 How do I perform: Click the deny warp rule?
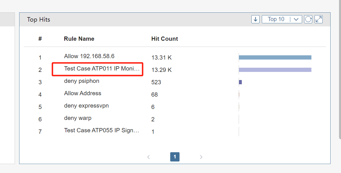(x=77, y=118)
